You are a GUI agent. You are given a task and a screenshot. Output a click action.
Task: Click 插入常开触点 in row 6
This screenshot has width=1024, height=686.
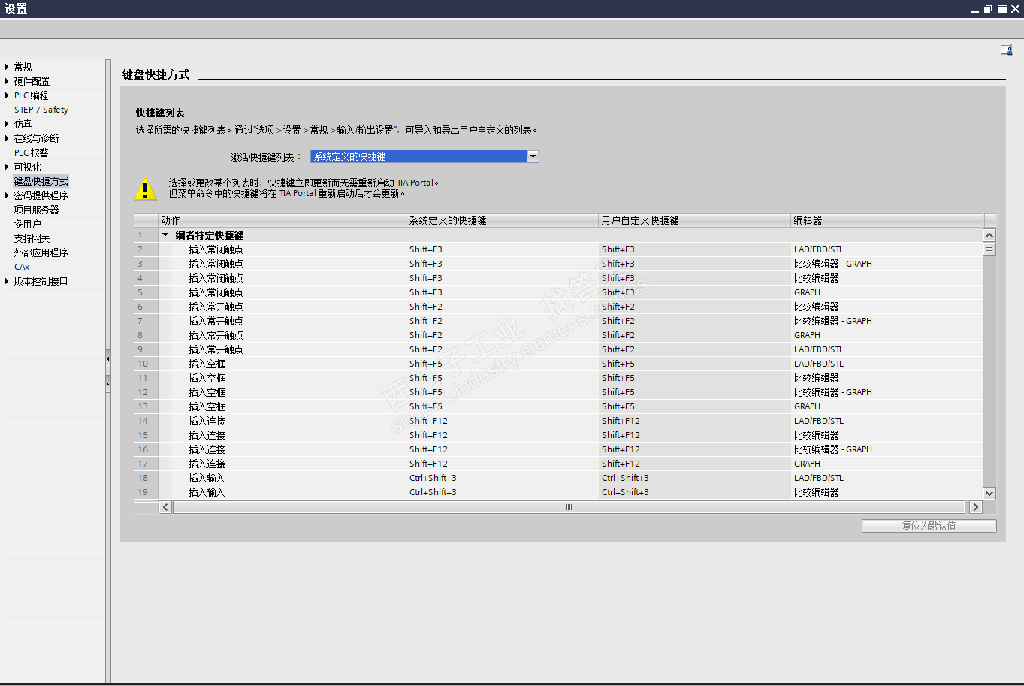[x=216, y=307]
